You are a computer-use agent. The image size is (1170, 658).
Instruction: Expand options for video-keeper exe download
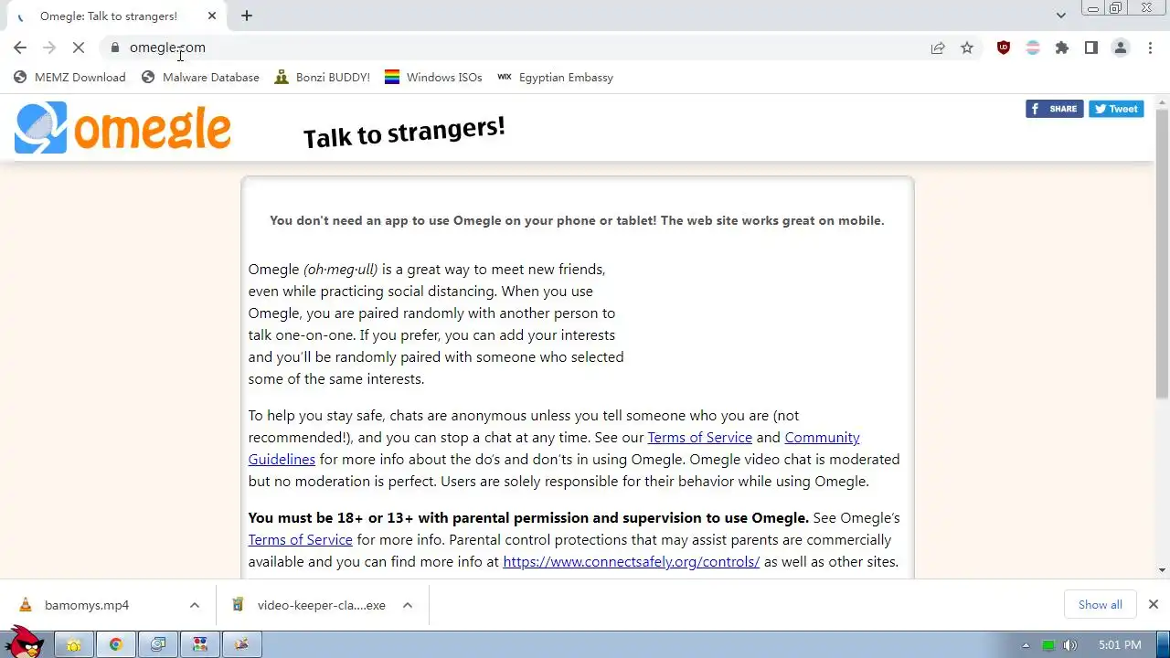(x=408, y=605)
